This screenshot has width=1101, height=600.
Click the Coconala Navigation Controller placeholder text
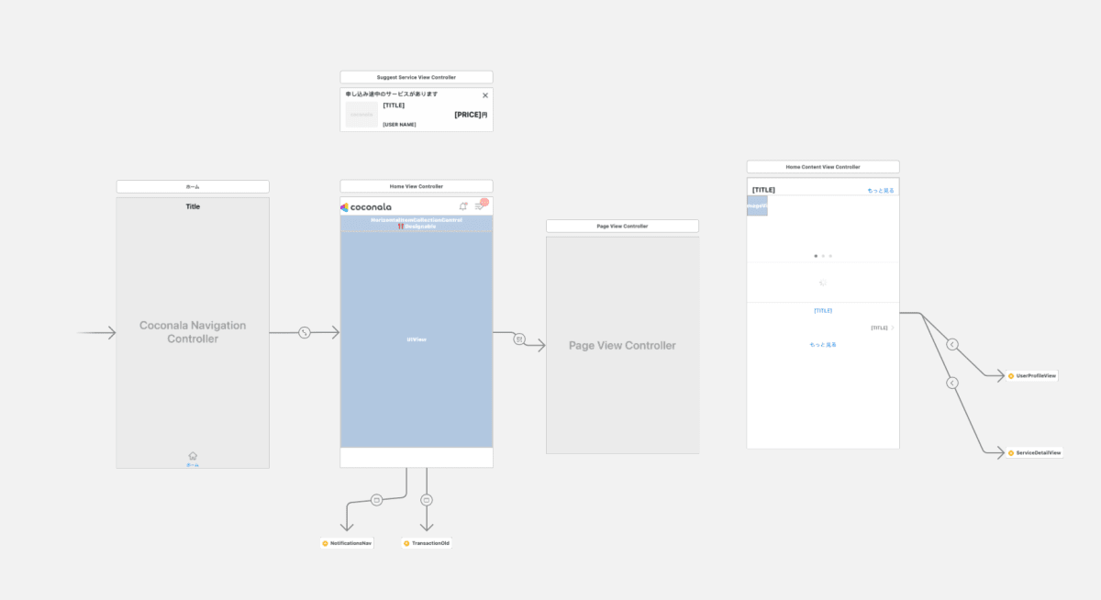(193, 332)
